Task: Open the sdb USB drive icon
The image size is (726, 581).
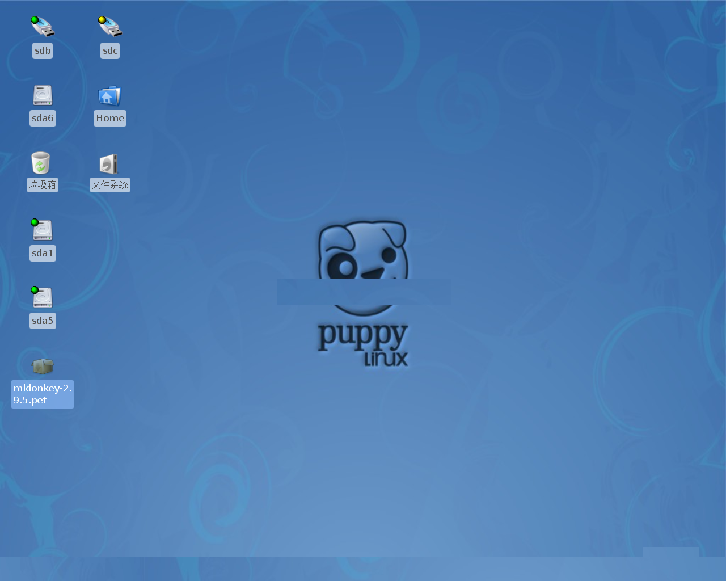Action: click(43, 27)
